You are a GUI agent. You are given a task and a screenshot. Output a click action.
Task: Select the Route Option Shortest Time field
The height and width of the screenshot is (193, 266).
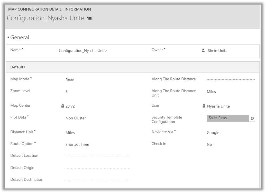(77, 144)
